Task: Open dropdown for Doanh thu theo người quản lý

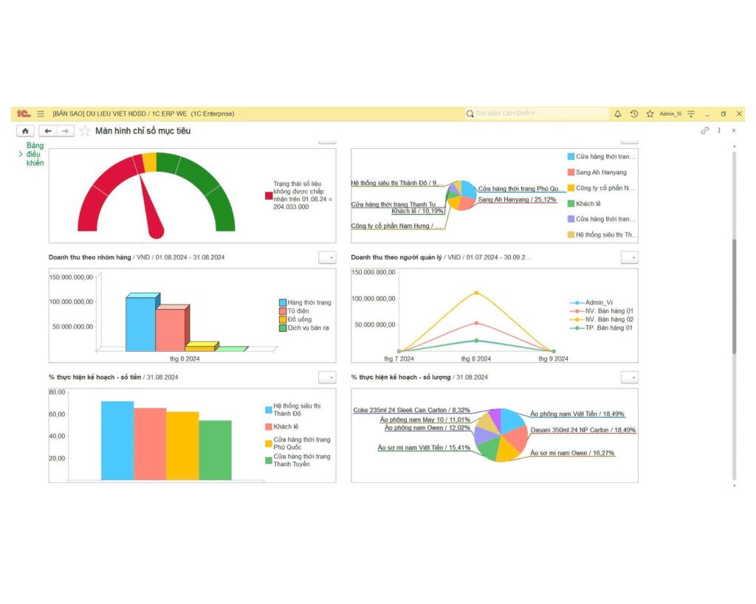Action: tap(629, 257)
